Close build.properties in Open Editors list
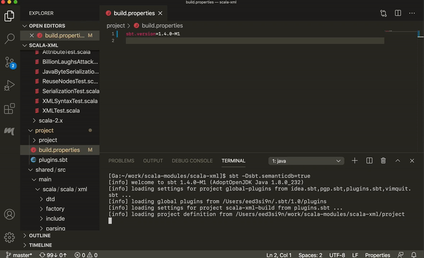This screenshot has width=424, height=258. (x=32, y=35)
